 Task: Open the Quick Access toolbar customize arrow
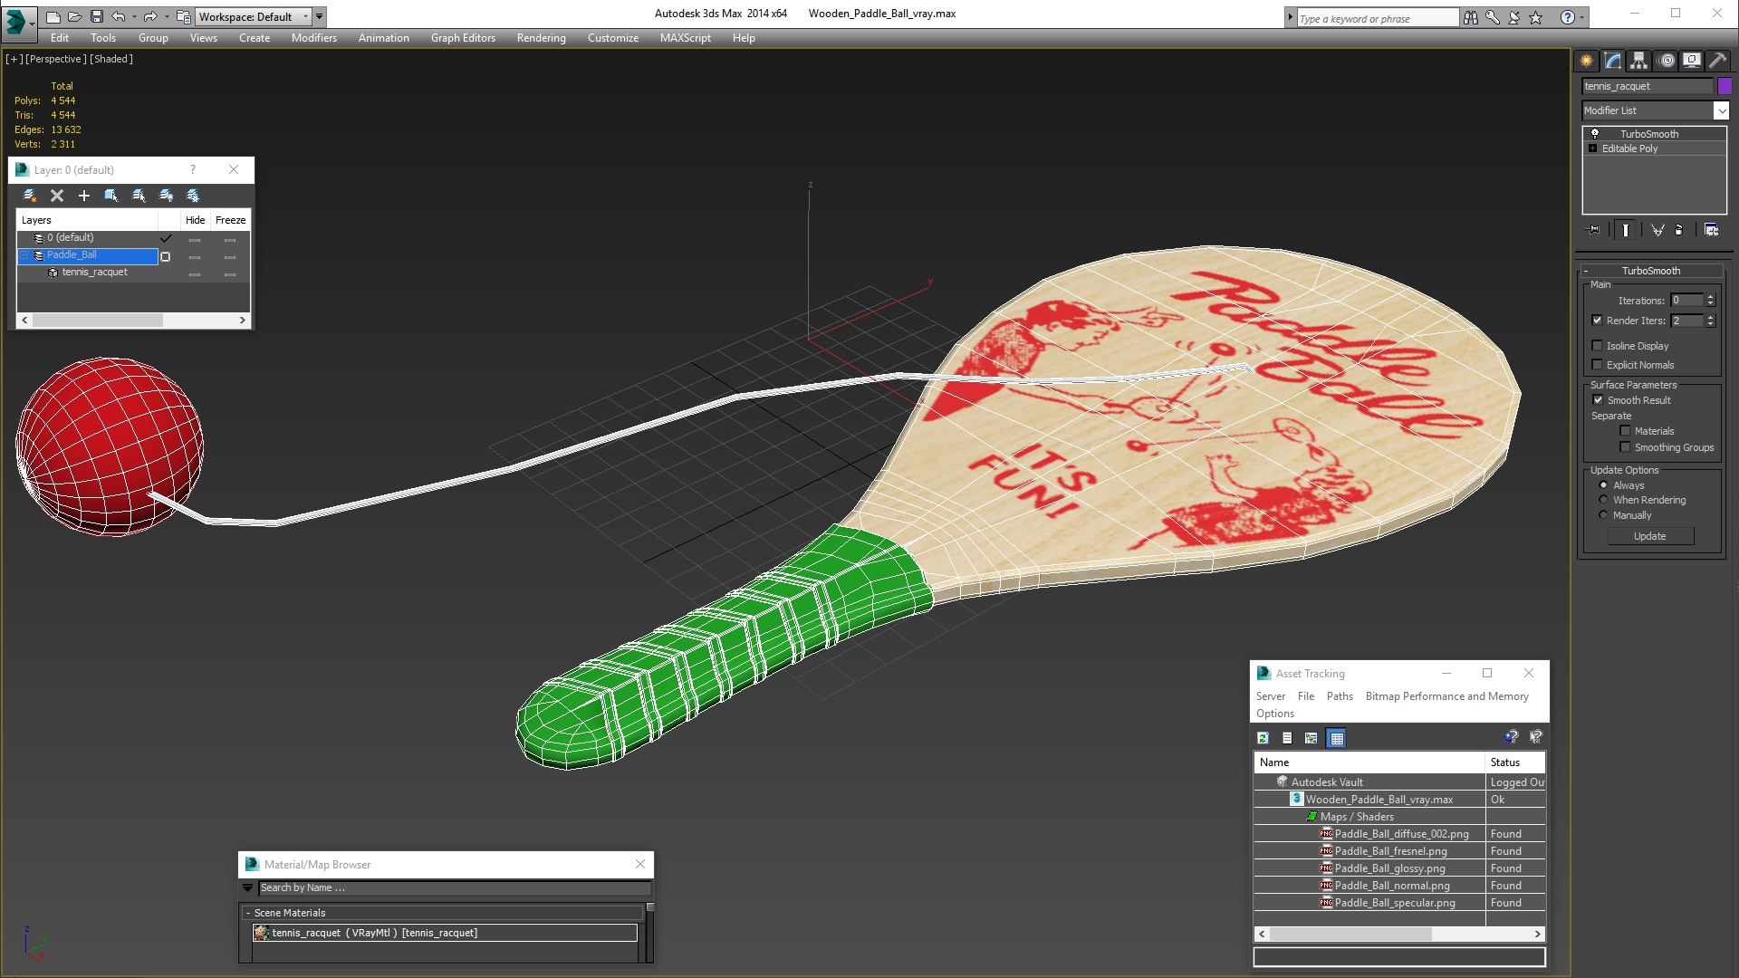[320, 16]
